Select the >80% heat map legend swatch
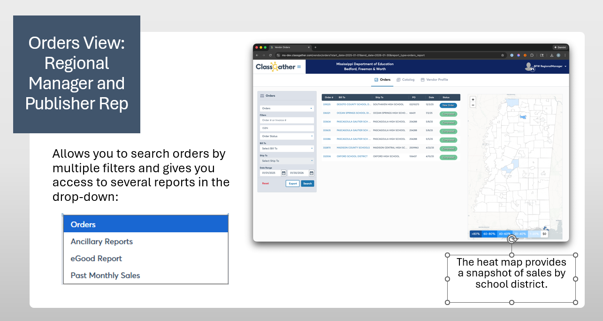 coord(475,234)
